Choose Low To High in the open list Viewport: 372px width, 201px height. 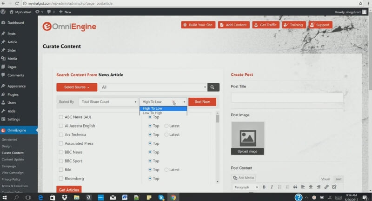(x=163, y=113)
